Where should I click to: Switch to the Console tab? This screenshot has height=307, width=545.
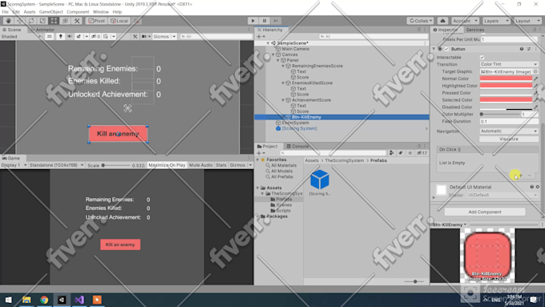coord(297,147)
